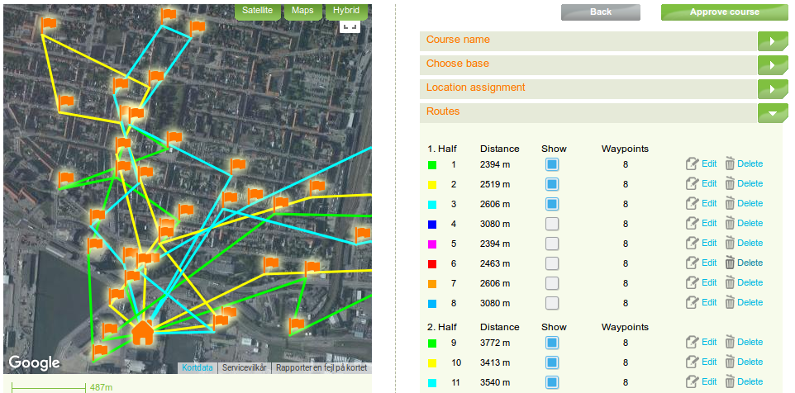The height and width of the screenshot is (393, 795).
Task: Open Servicevilkår link on map
Action: coord(245,367)
